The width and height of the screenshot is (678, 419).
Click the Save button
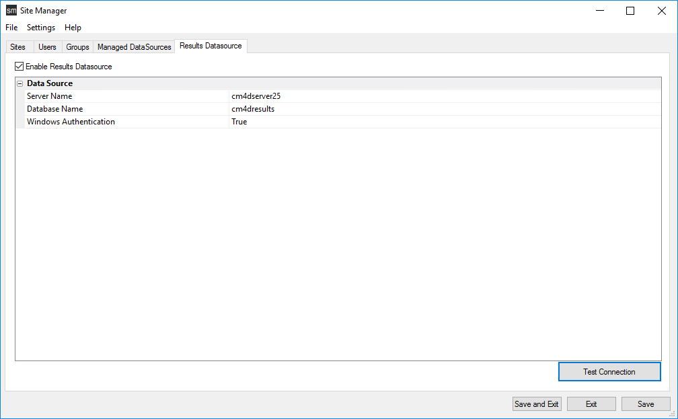coord(646,404)
